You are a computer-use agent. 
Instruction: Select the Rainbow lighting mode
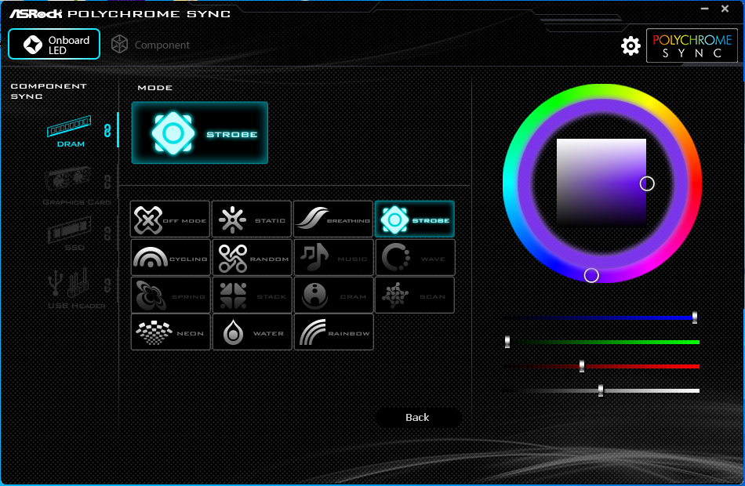click(333, 332)
